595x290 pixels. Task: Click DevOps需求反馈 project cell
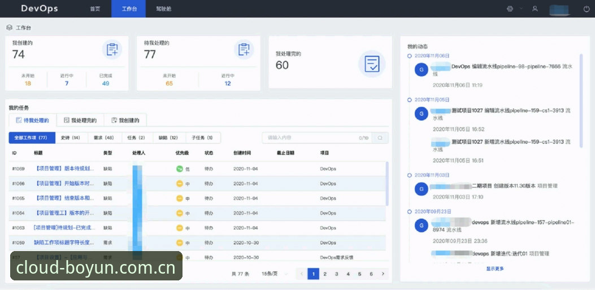[337, 257]
